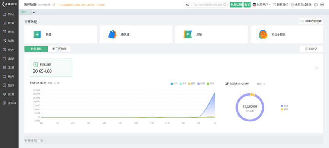The width and height of the screenshot is (329, 148).
Task: Click the 演示账套 account set name
Action: [x=30, y=5]
